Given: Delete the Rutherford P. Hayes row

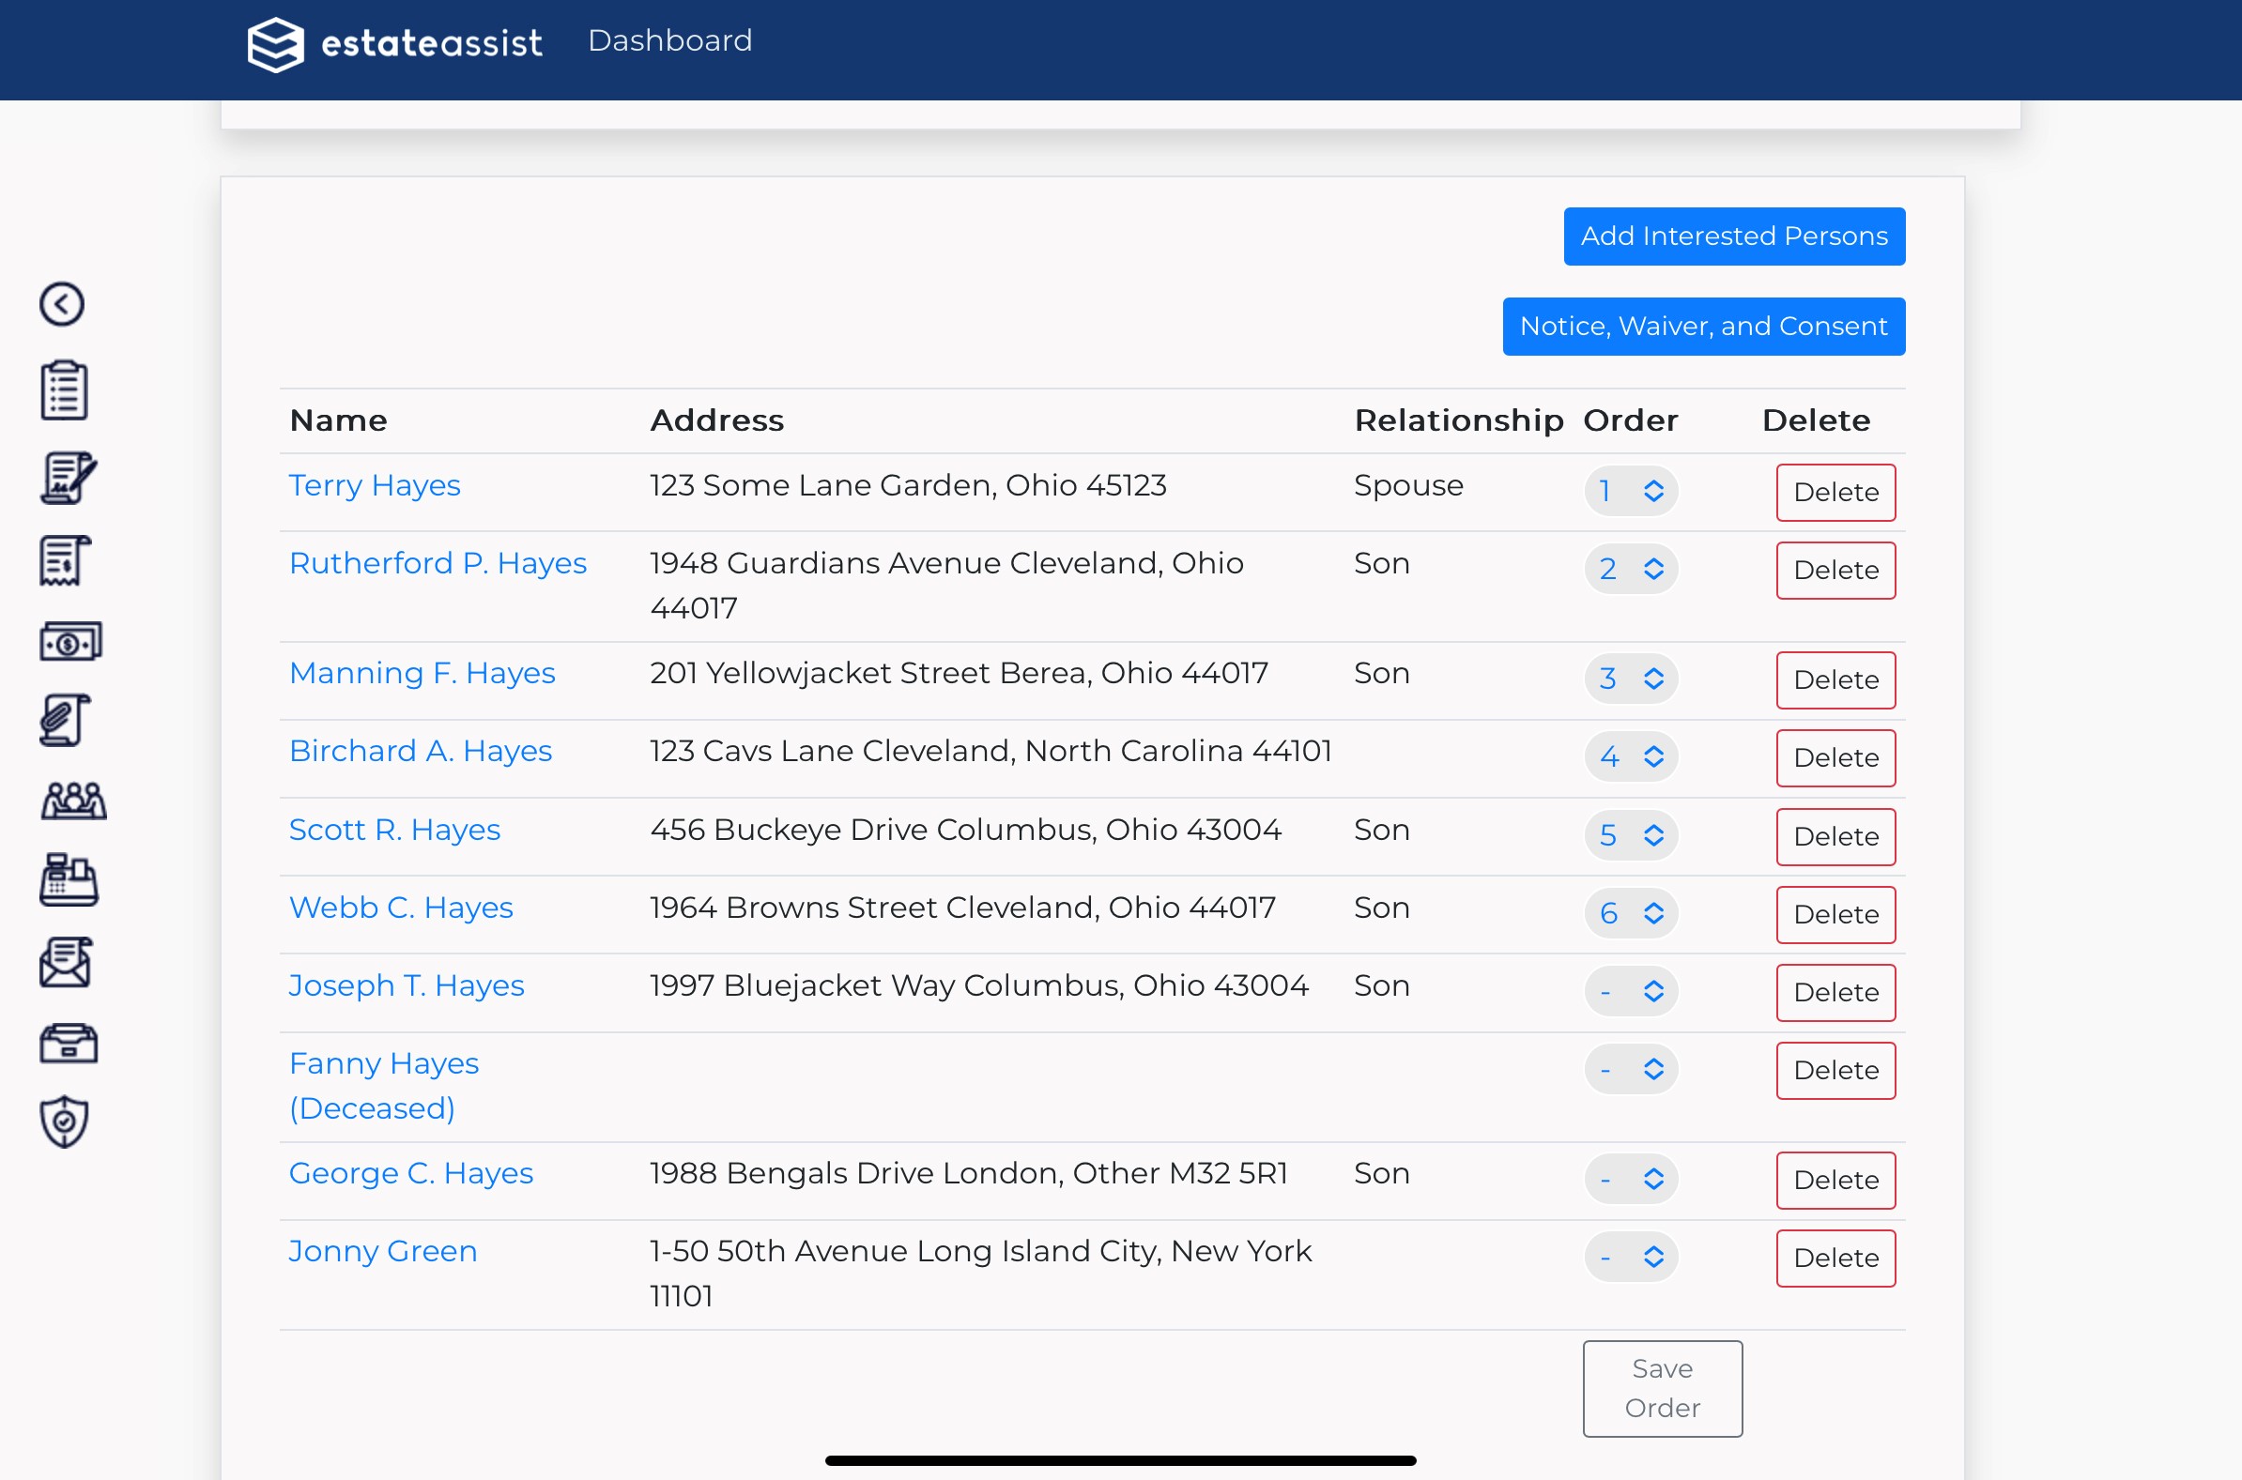Looking at the screenshot, I should click(1835, 570).
